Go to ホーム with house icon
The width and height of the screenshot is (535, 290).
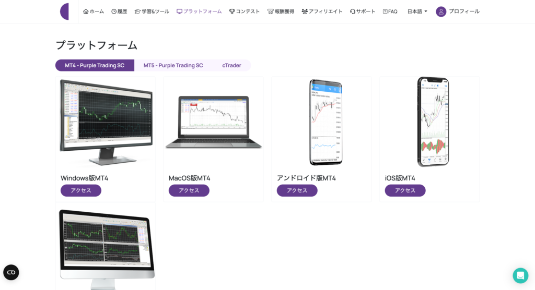click(94, 11)
